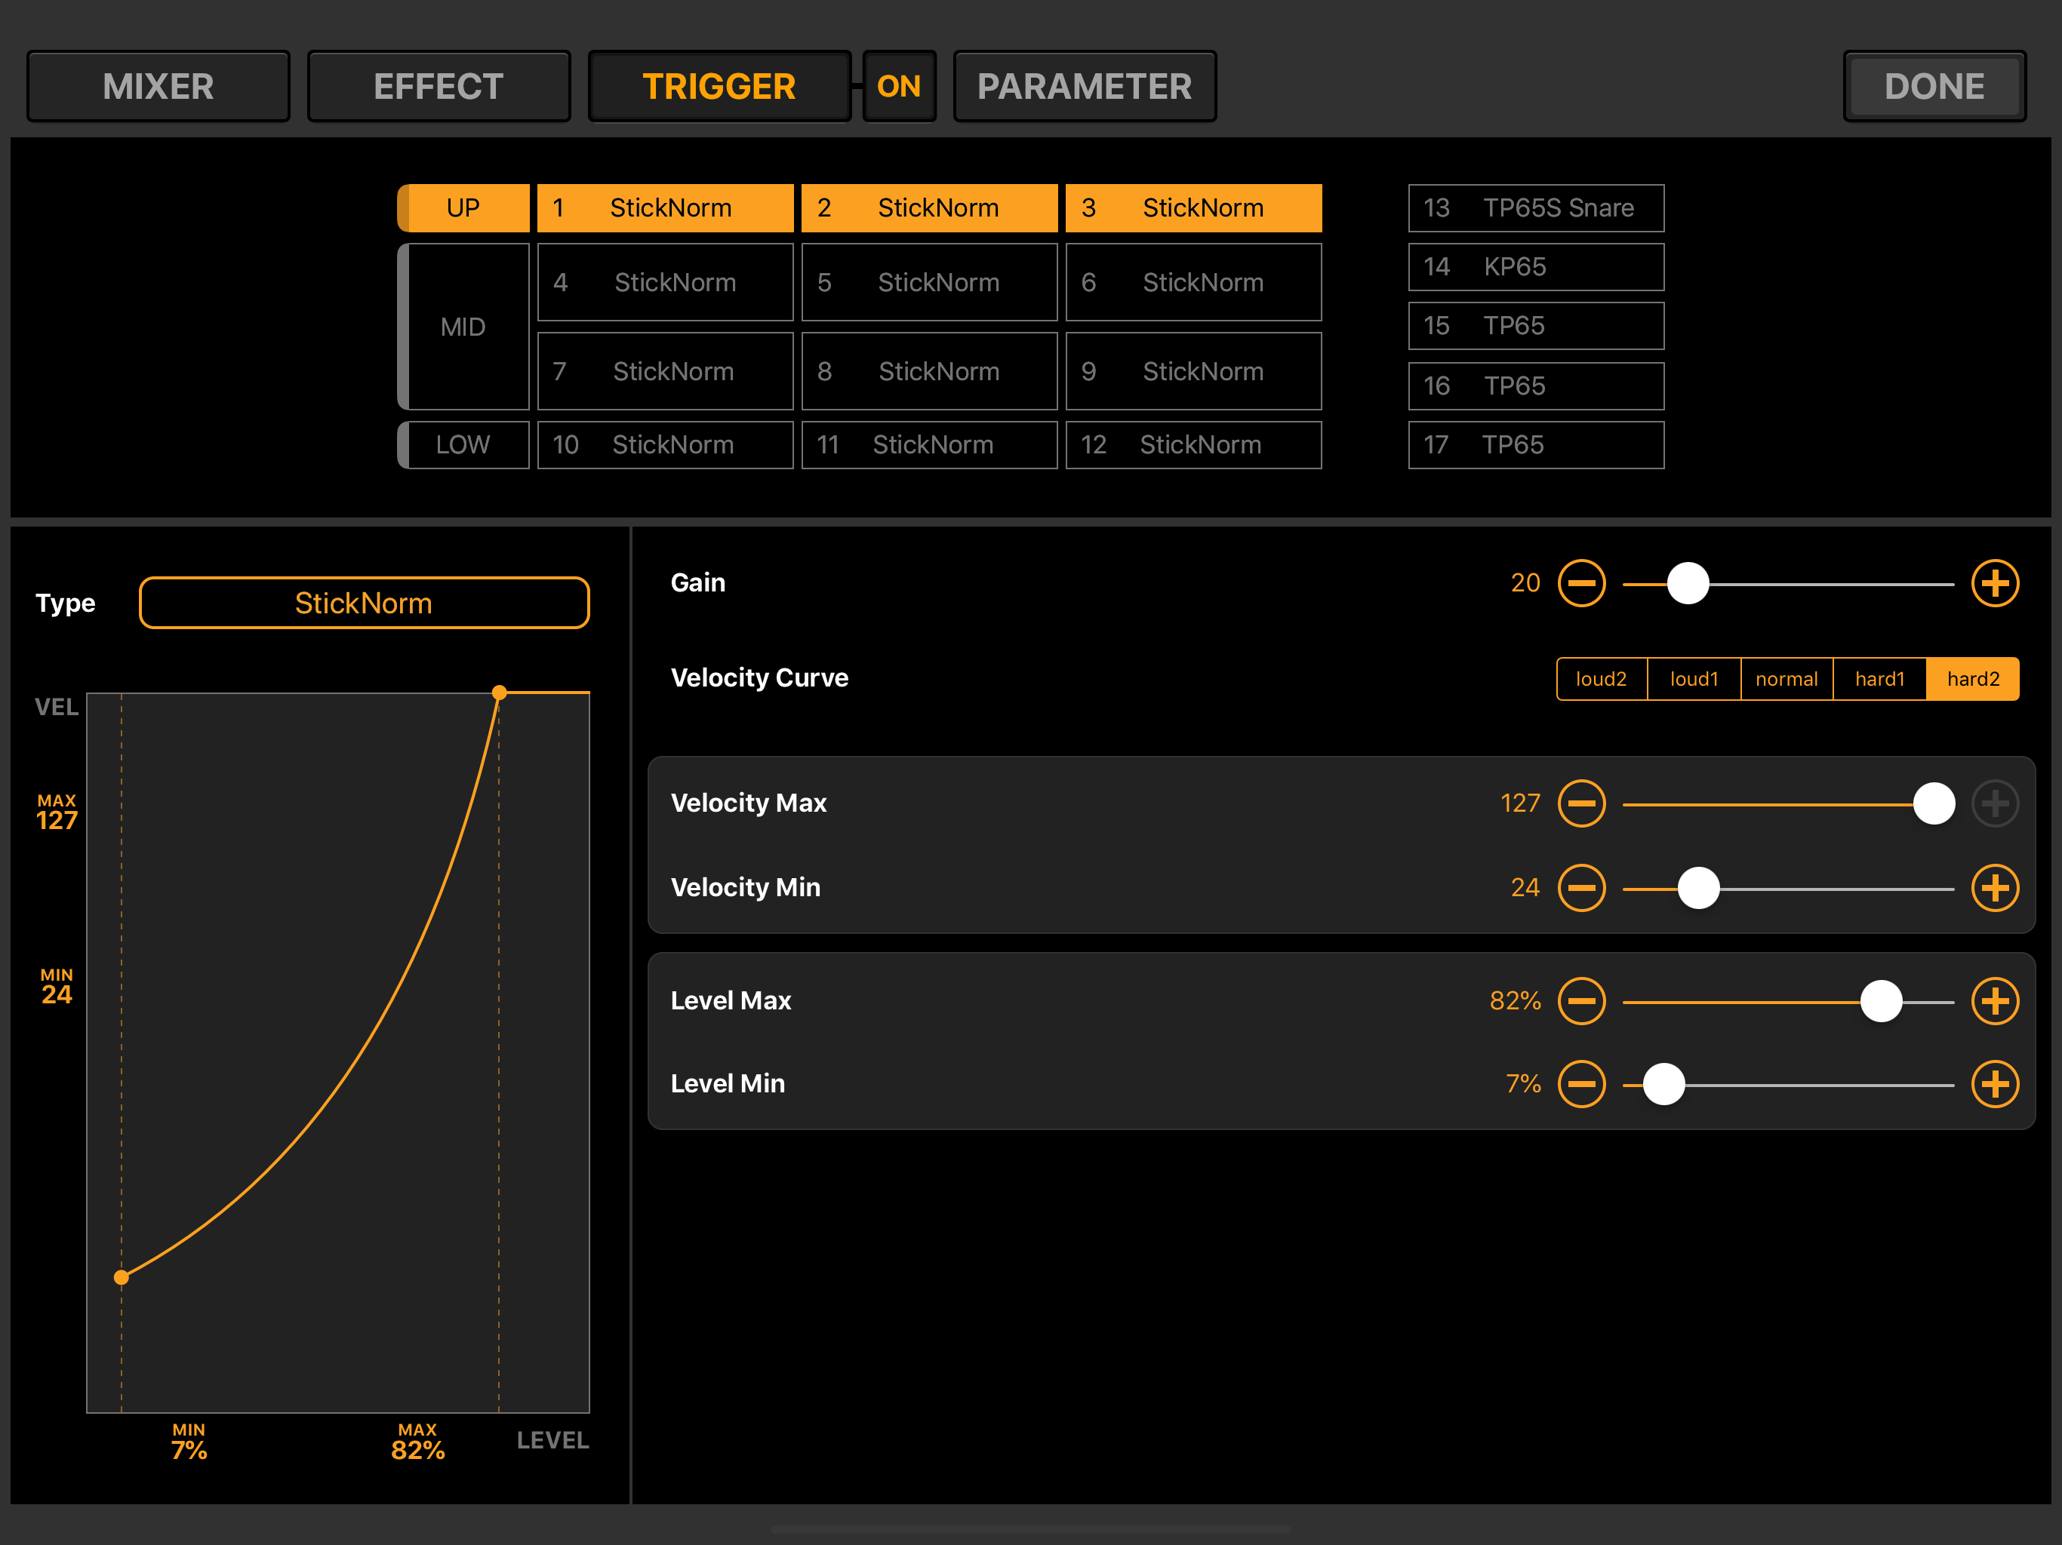Screen dimensions: 2062x1545
Task: Select trigger 4 StickNorm
Action: [x=666, y=282]
